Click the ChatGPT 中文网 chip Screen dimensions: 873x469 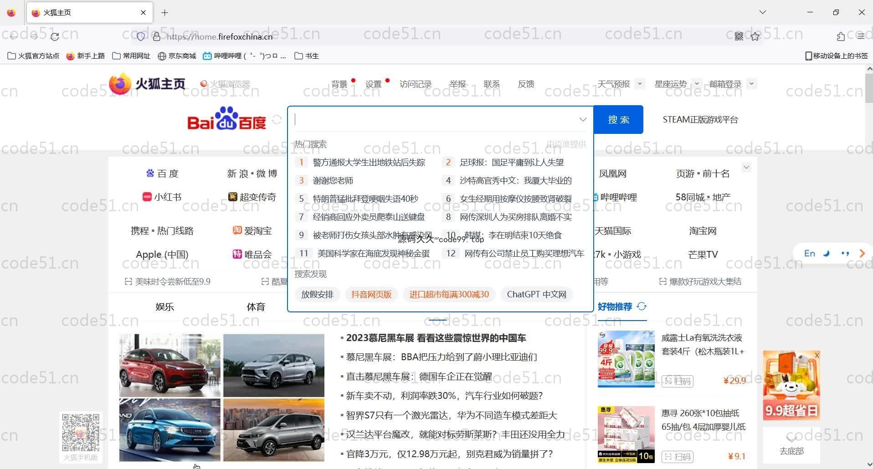pyautogui.click(x=536, y=294)
